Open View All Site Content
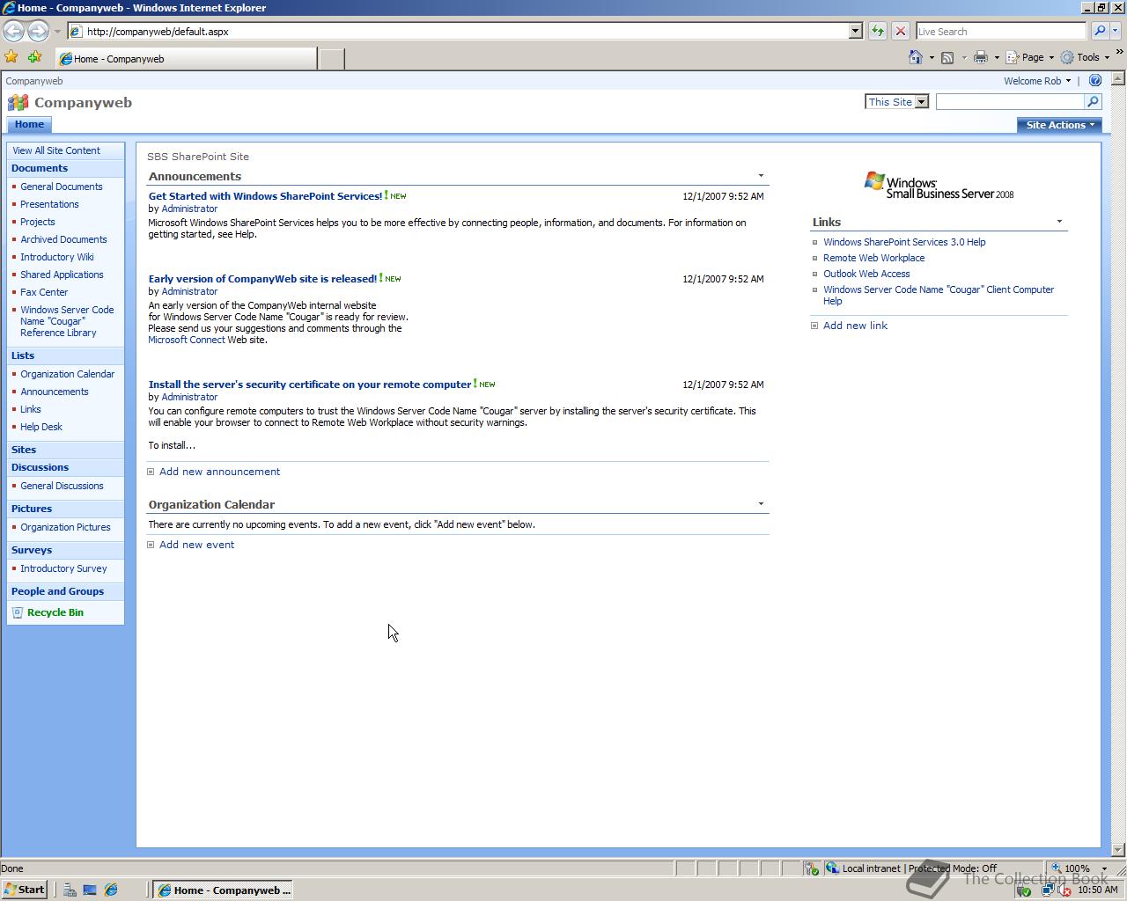The width and height of the screenshot is (1127, 901). (56, 150)
